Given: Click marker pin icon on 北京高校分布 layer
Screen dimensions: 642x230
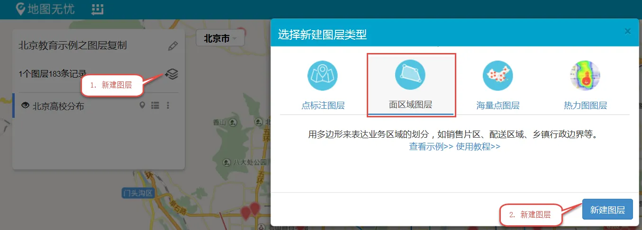Looking at the screenshot, I should coord(142,106).
